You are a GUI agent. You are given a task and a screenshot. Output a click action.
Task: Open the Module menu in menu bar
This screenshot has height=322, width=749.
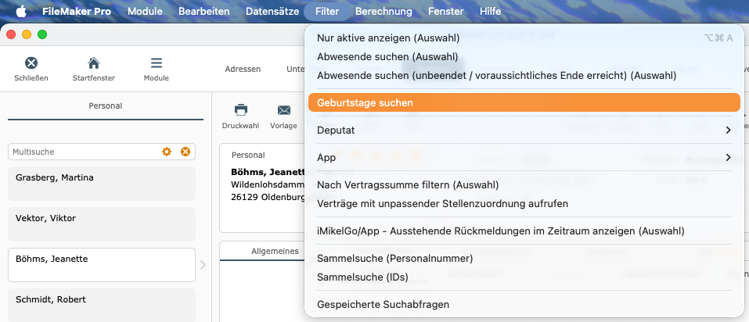(x=145, y=12)
